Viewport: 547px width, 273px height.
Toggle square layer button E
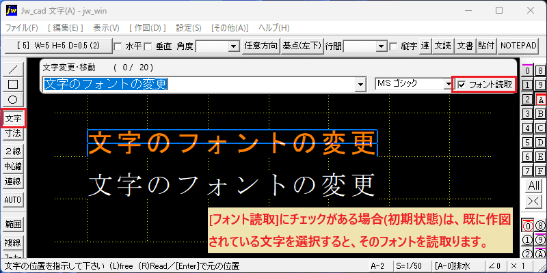click(540, 157)
